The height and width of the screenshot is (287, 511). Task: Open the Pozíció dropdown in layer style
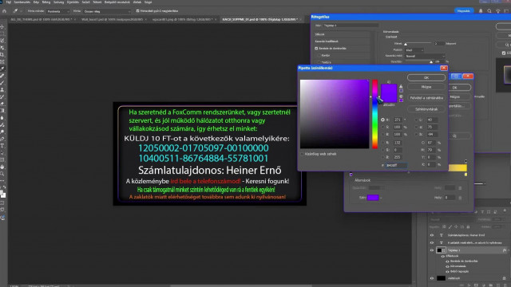(x=414, y=50)
